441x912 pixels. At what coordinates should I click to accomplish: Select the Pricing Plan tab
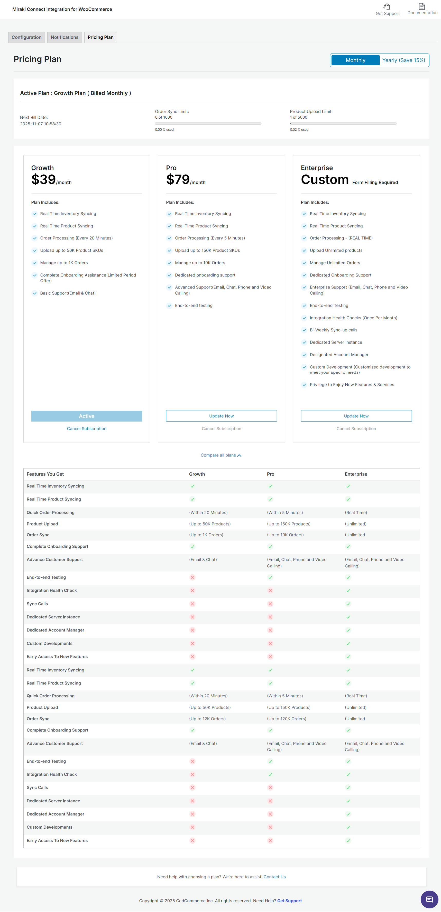pos(100,37)
